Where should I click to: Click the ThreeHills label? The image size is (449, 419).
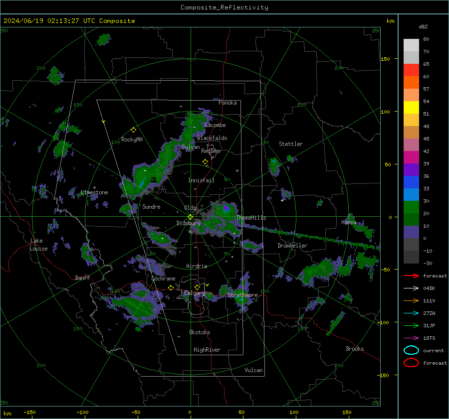[x=251, y=218]
